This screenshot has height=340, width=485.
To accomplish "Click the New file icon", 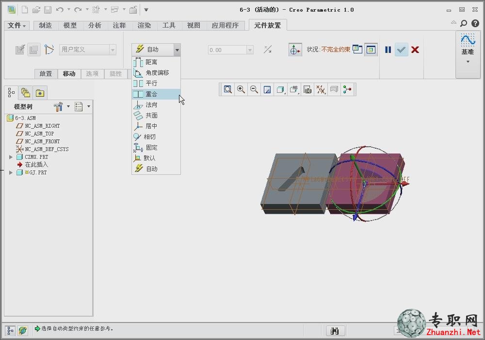I will pos(25,10).
